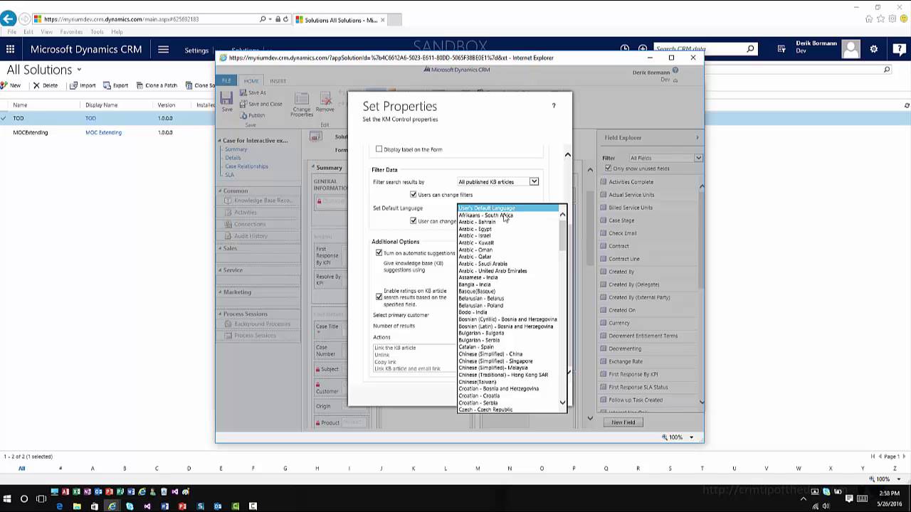Image resolution: width=911 pixels, height=512 pixels.
Task: Click the Export solution toolbar button
Action: point(116,85)
